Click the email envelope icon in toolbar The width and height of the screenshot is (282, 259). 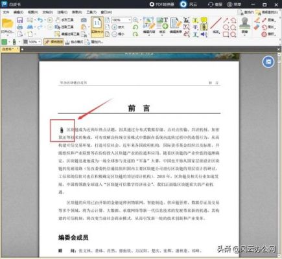tap(30, 20)
